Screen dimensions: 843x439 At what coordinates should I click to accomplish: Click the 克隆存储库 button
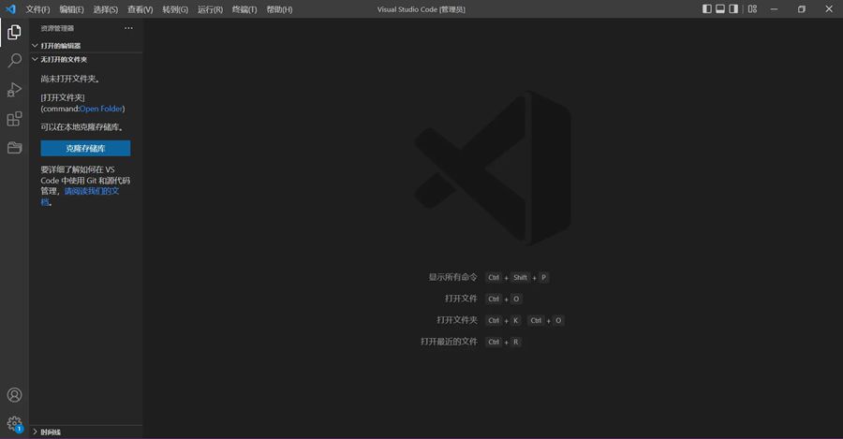[85, 148]
